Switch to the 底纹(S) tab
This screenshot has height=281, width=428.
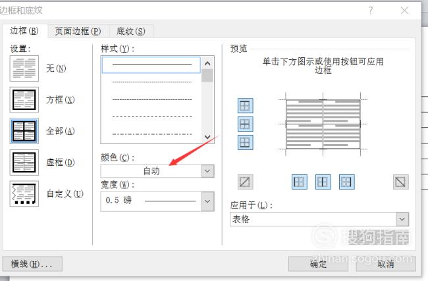tap(131, 32)
